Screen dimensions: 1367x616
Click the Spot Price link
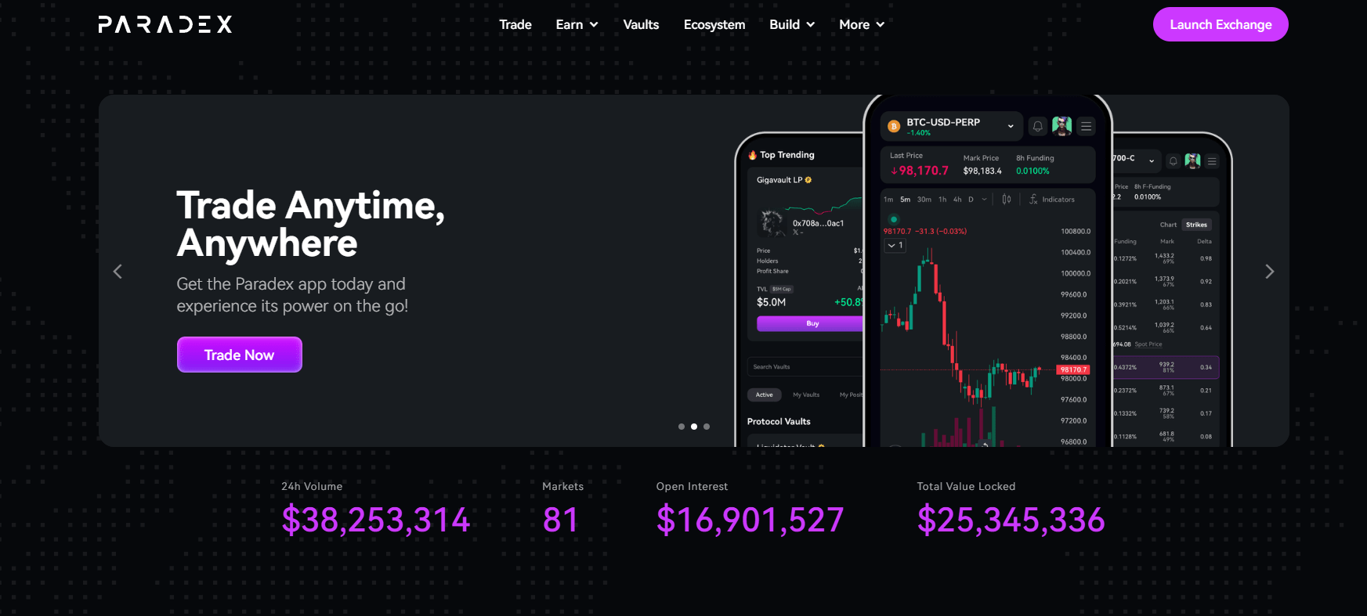[1148, 344]
